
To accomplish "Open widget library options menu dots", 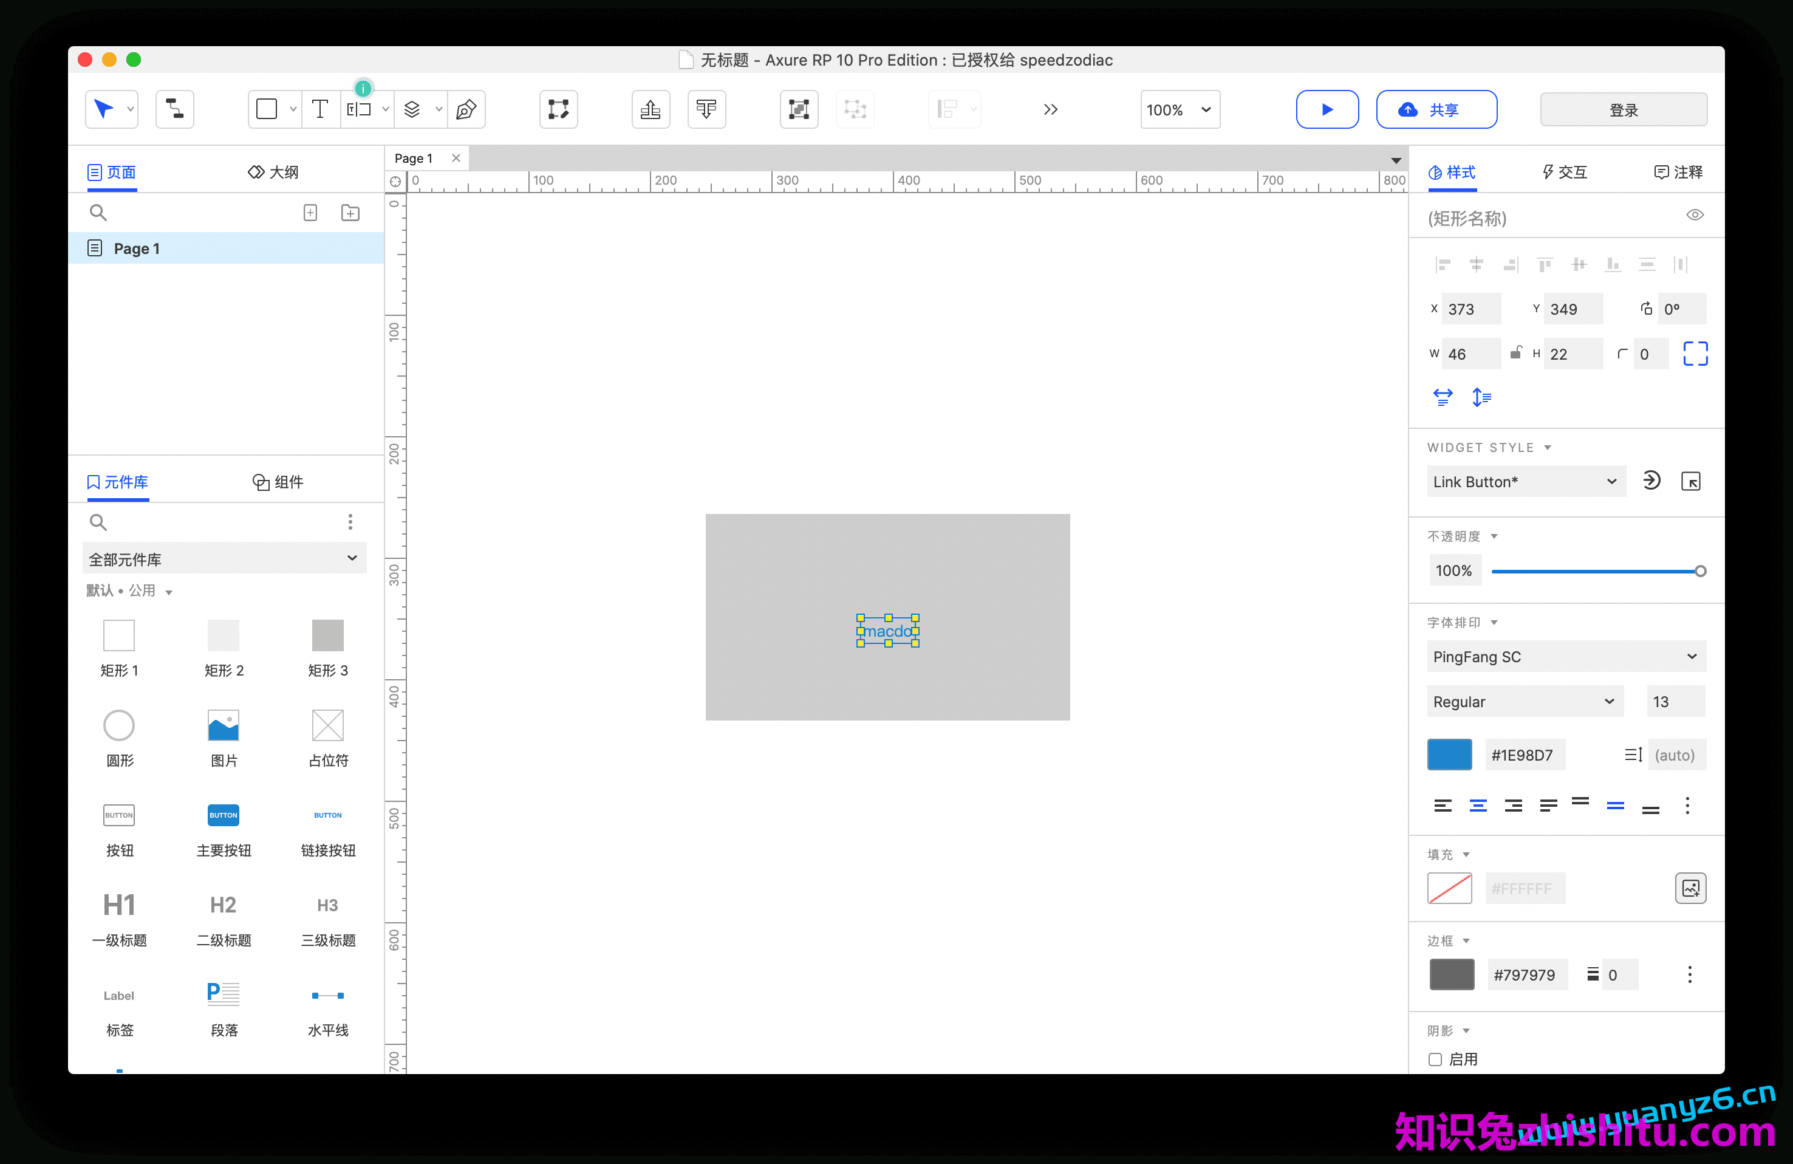I will click(x=350, y=522).
